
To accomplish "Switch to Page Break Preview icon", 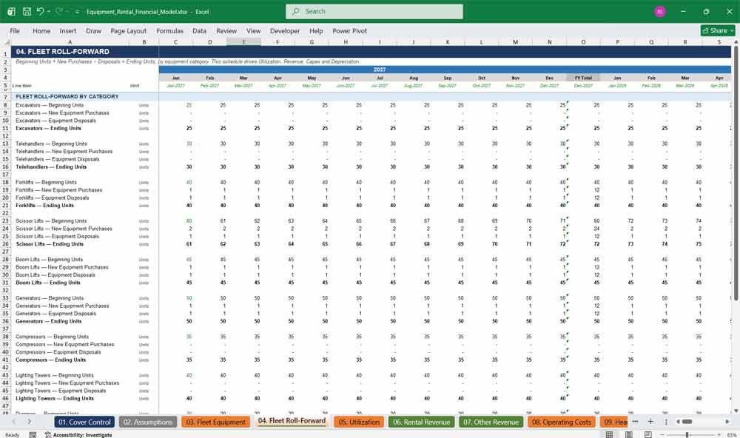I will point(648,434).
